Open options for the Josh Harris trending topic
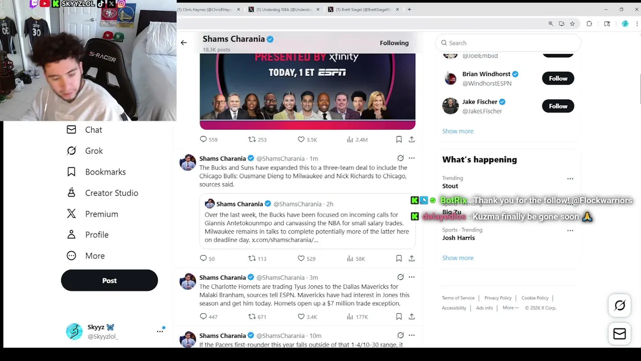Image resolution: width=641 pixels, height=361 pixels. (570, 231)
